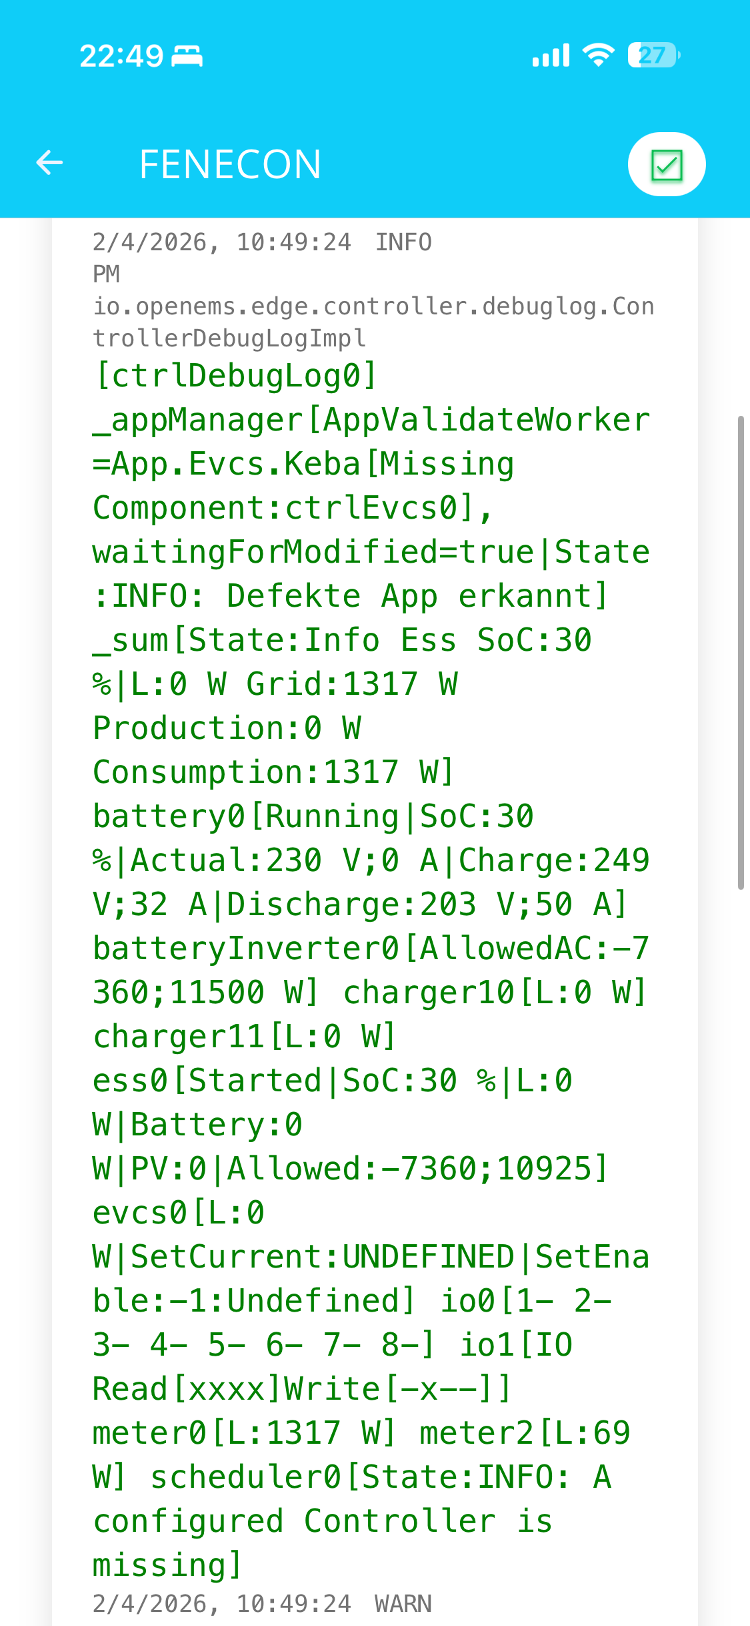This screenshot has height=1626, width=750.
Task: Tap the 22:49 clock in status bar
Action: (121, 56)
